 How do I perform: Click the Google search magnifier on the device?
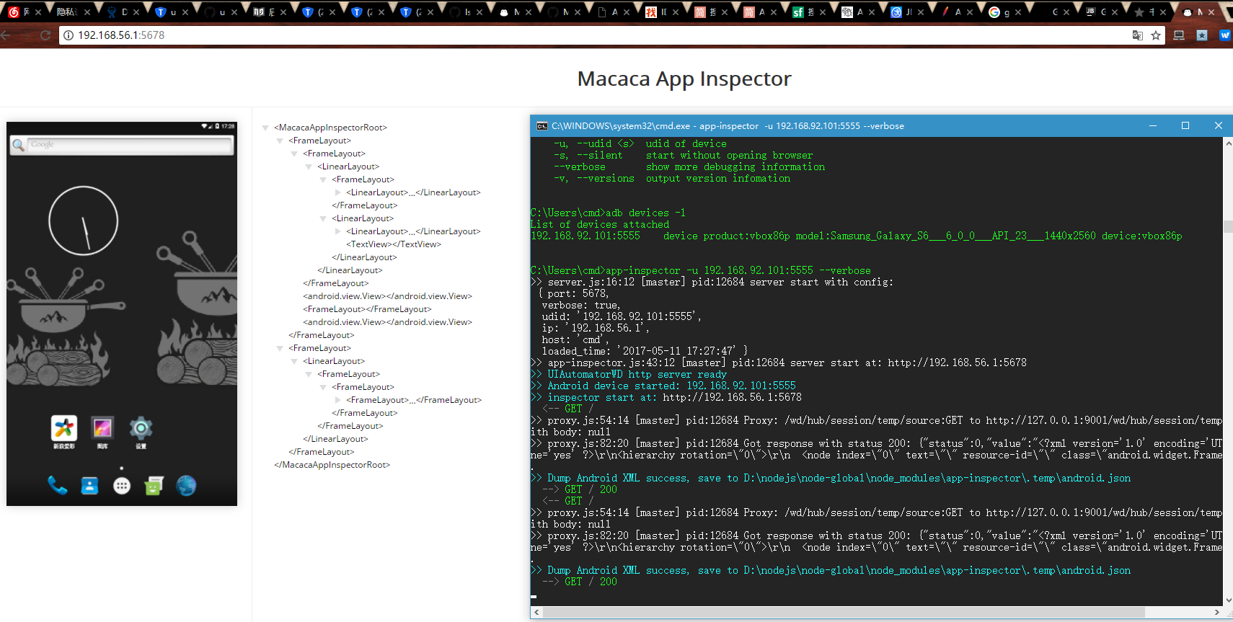tap(19, 146)
